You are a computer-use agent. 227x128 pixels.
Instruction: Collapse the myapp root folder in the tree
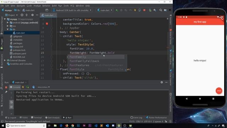5,19
